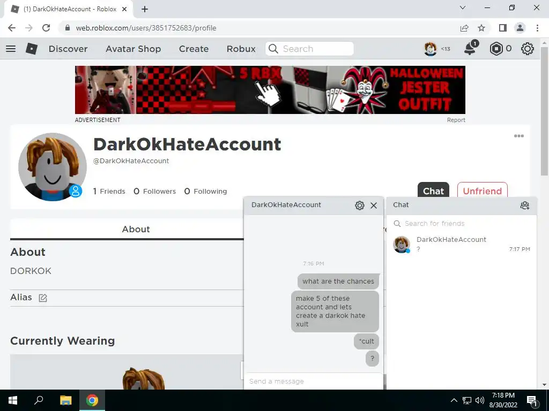549x411 pixels.
Task: Click the Roblox logo home icon
Action: click(32, 49)
